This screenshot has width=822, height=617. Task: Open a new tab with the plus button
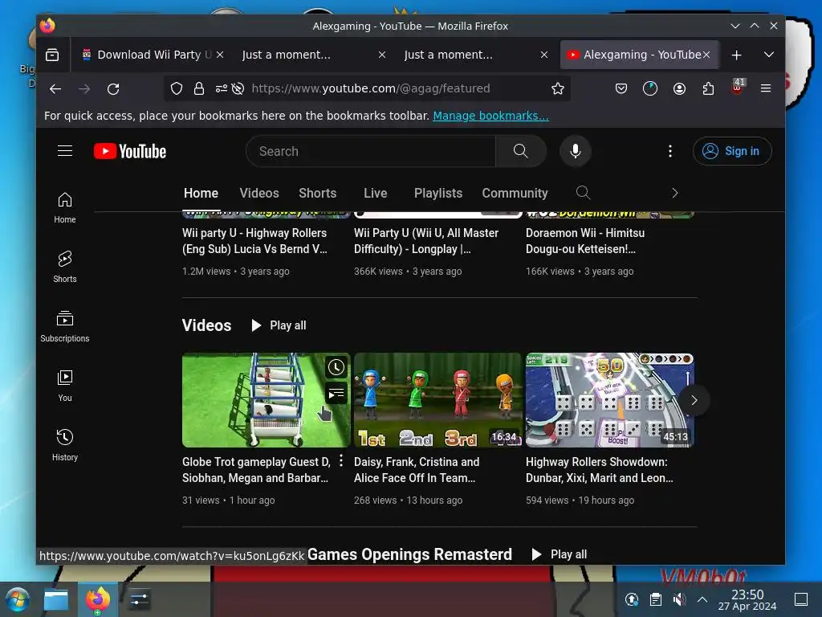[737, 55]
